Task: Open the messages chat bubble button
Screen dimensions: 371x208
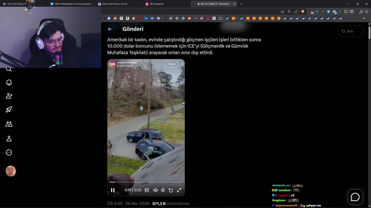Action: click(x=355, y=197)
